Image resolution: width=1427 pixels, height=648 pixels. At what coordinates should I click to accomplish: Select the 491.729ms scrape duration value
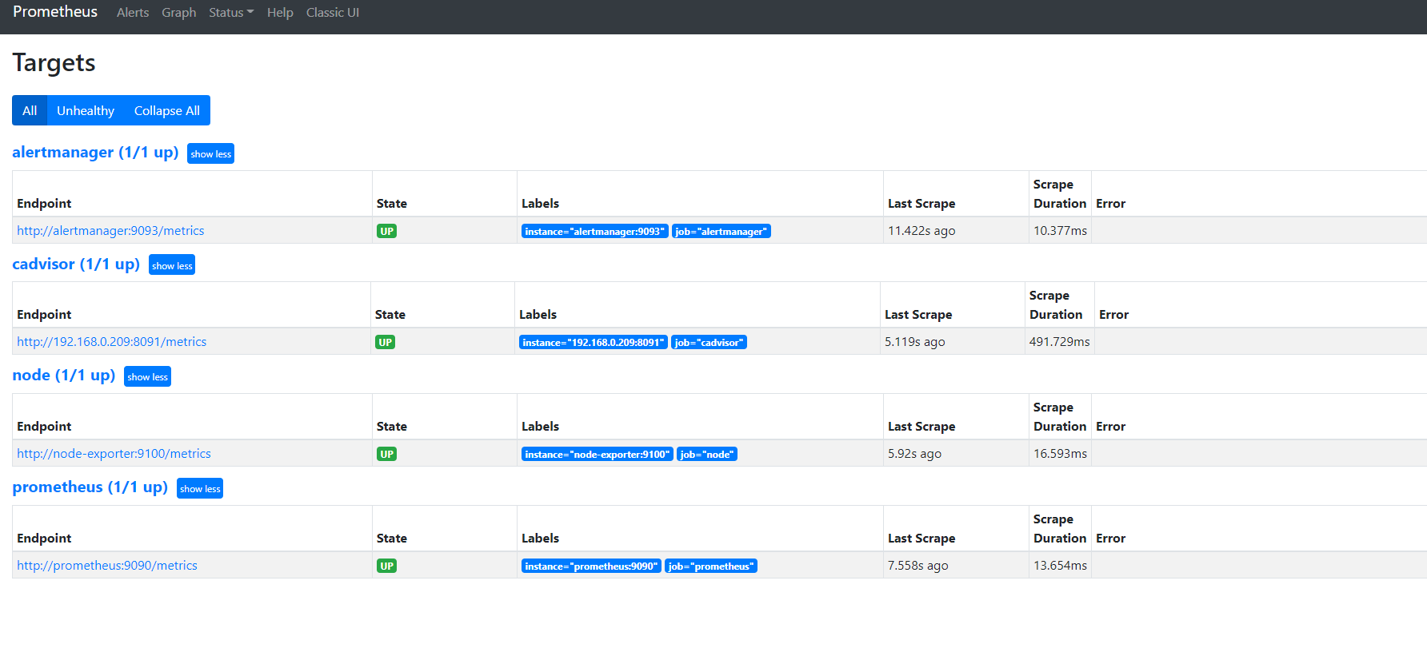point(1059,341)
